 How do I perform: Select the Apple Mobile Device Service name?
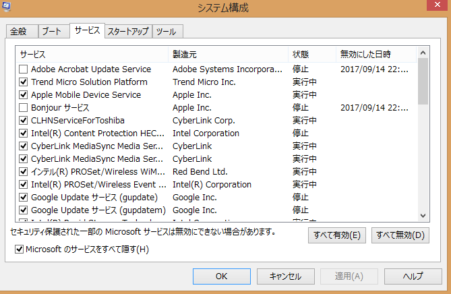(x=86, y=95)
